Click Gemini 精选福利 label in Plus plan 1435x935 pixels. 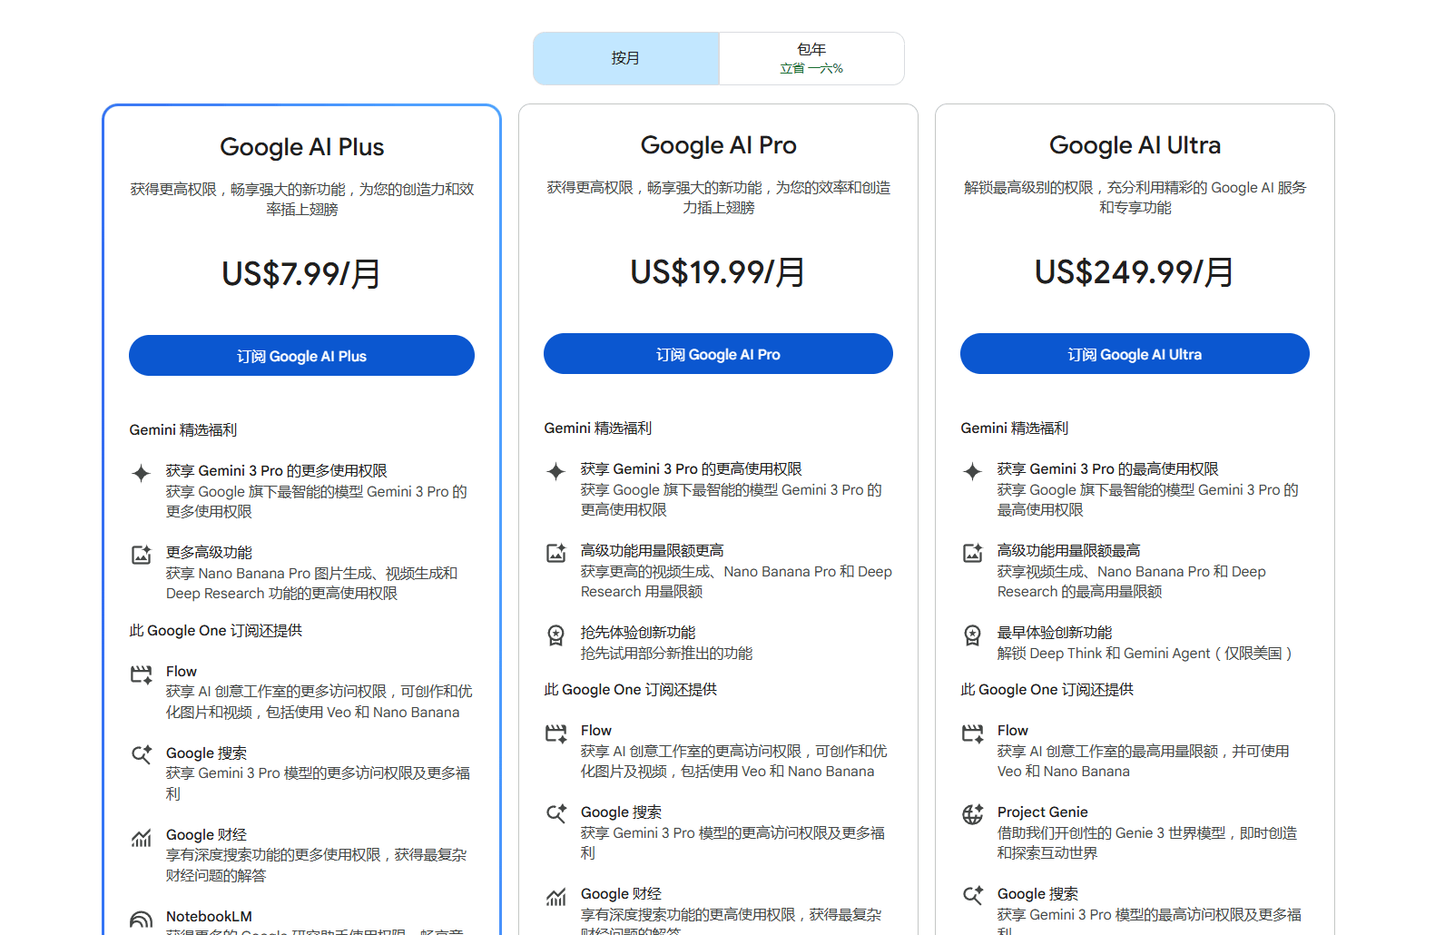point(183,429)
